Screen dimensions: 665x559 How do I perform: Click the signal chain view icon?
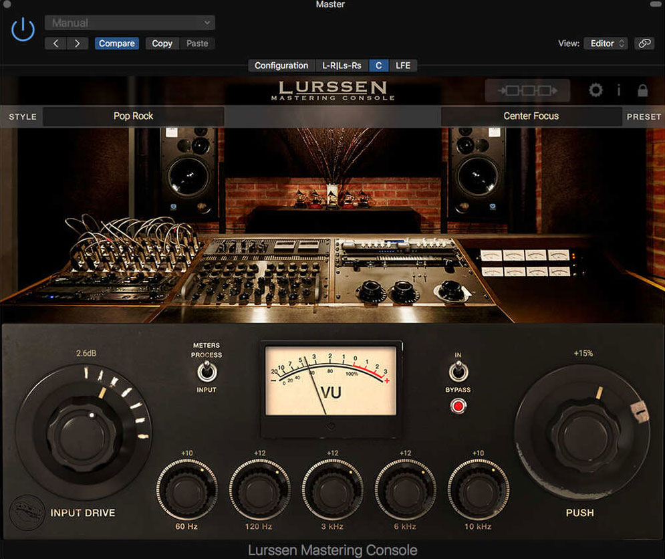(x=527, y=90)
